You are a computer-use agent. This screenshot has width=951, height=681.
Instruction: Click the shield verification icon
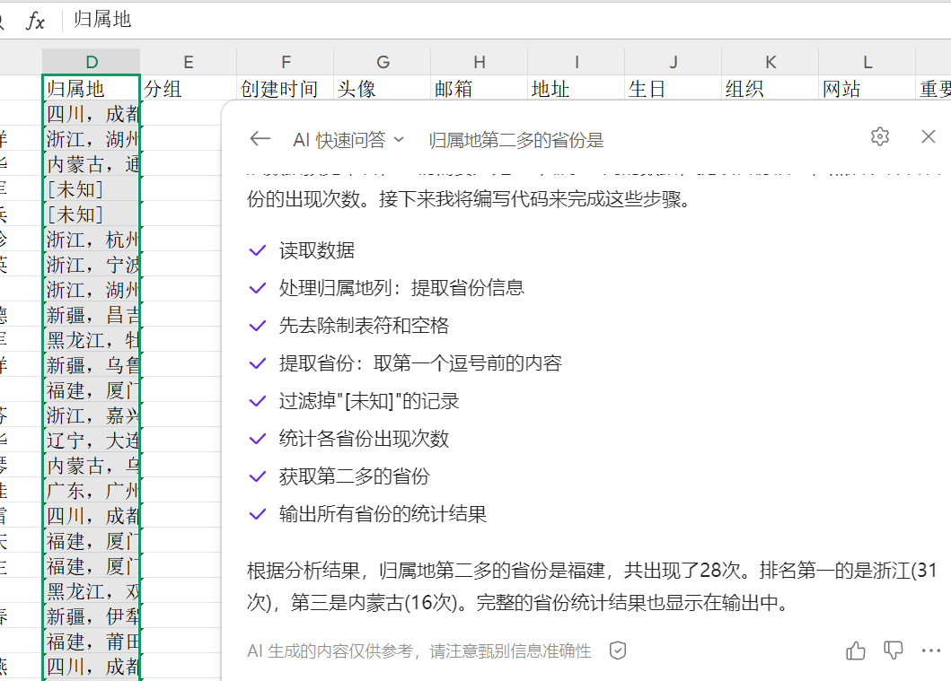618,650
